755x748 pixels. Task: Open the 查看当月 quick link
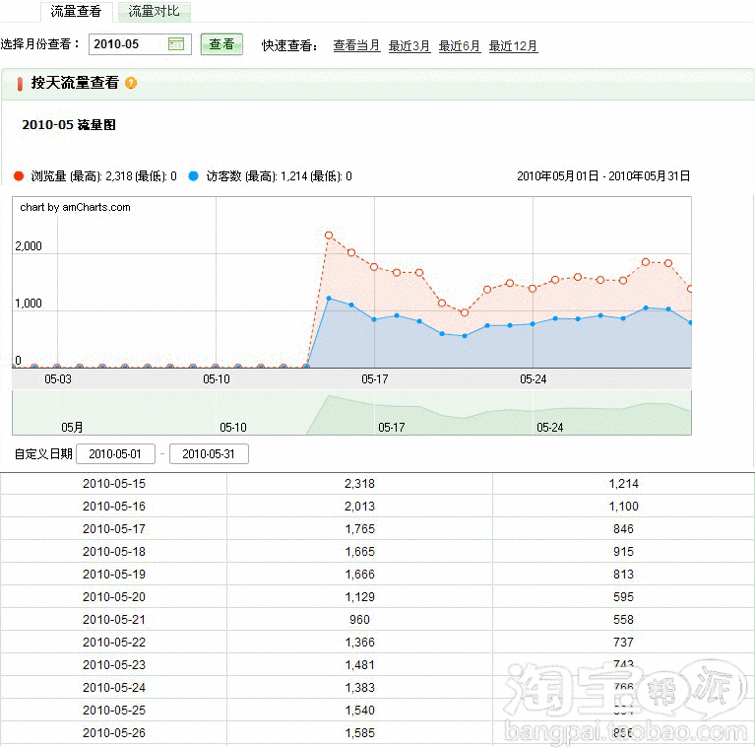coord(356,45)
